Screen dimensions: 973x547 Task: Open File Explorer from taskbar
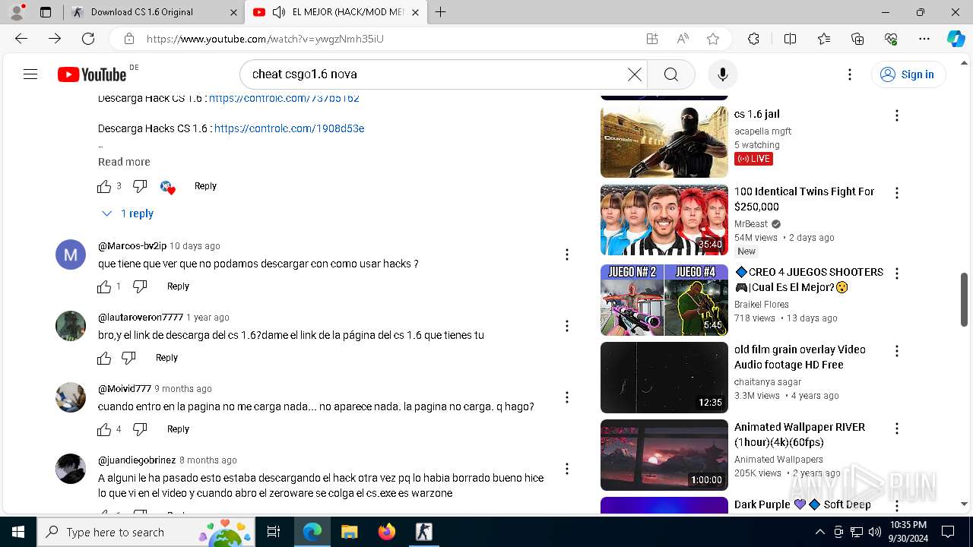click(x=349, y=532)
